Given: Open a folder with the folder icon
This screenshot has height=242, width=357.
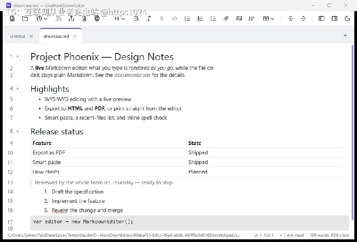Looking at the screenshot, I should coord(25,19).
